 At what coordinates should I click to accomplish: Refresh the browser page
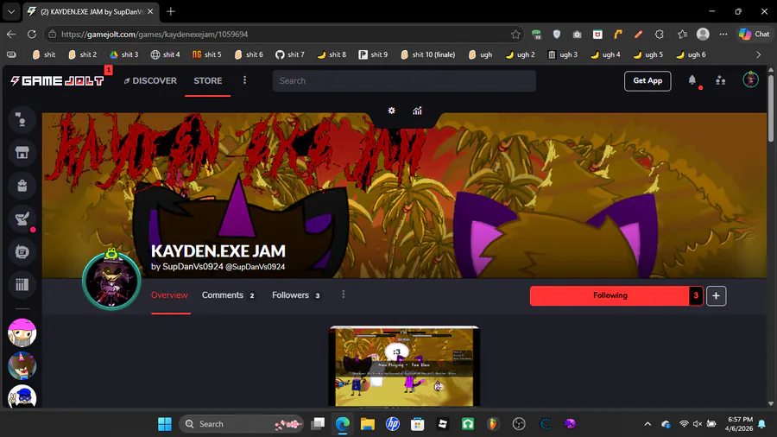tap(32, 35)
